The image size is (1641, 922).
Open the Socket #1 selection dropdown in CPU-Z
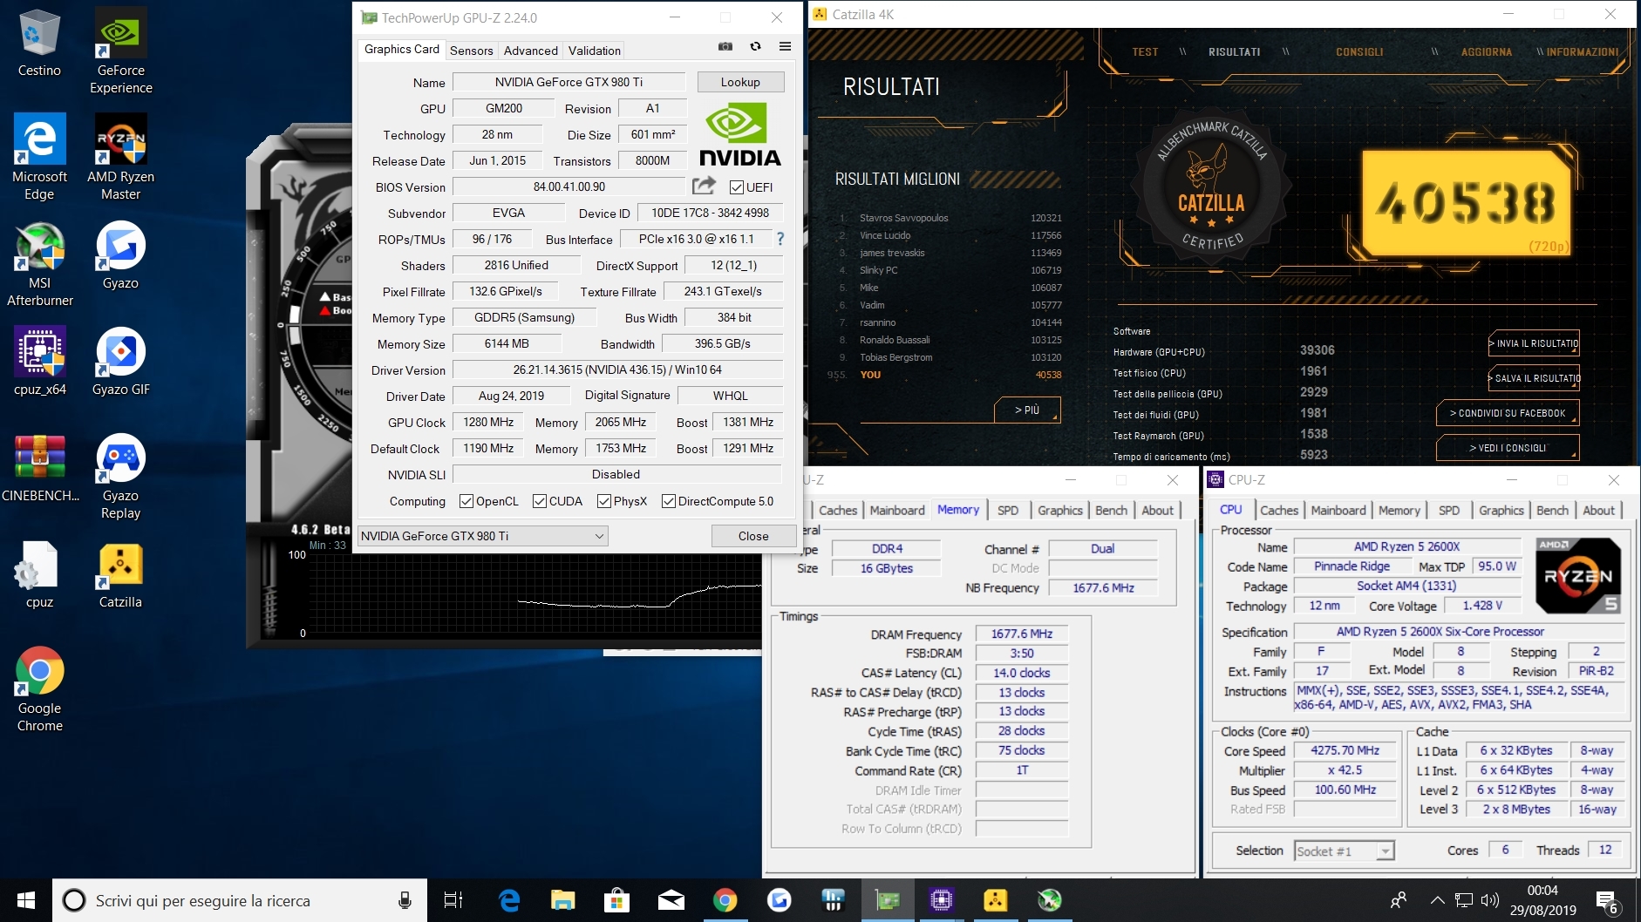[x=1344, y=851]
